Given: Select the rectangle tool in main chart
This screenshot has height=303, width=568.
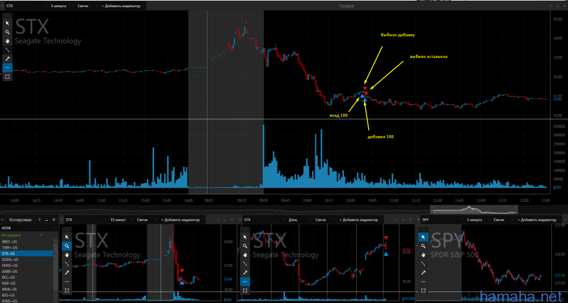Looking at the screenshot, I should [x=7, y=76].
